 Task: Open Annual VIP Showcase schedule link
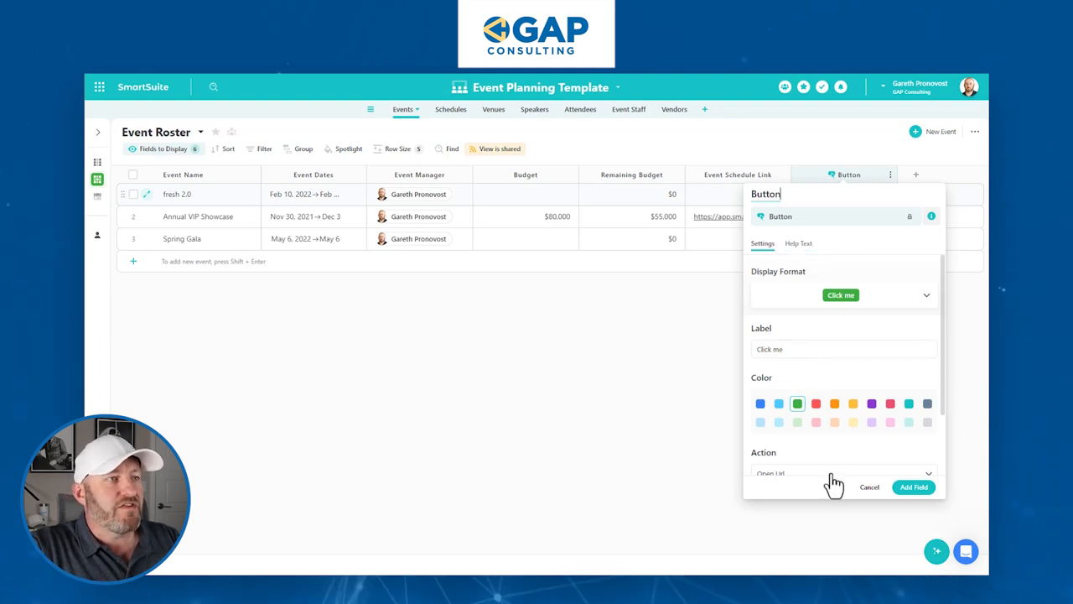point(718,216)
